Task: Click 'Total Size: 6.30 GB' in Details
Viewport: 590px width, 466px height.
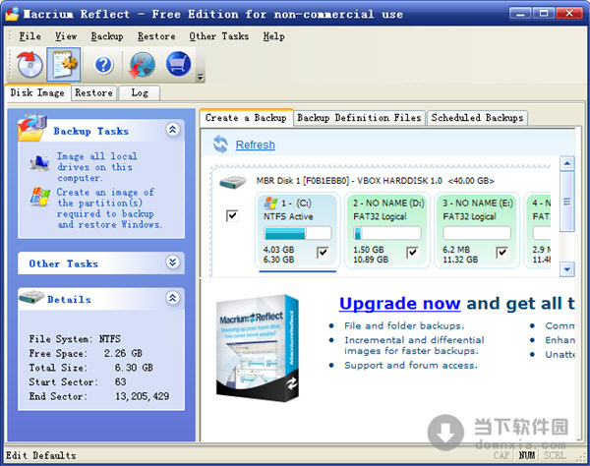Action: (x=90, y=368)
